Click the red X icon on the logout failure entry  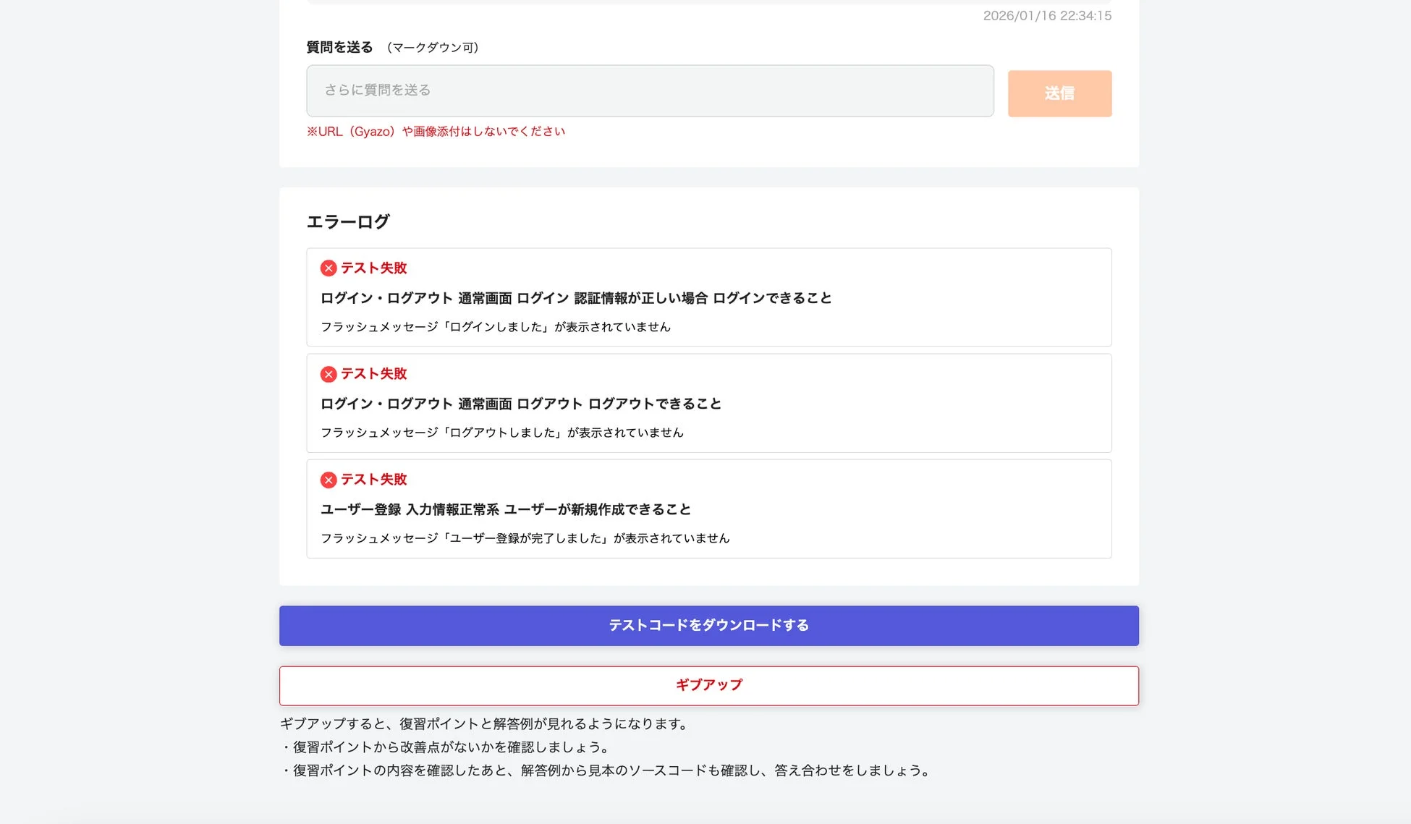click(329, 374)
